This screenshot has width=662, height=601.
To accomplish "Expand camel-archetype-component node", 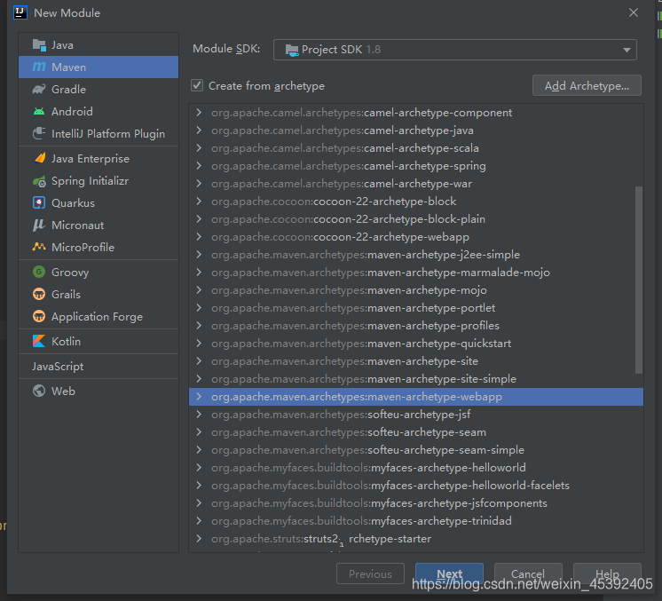I will coord(199,113).
